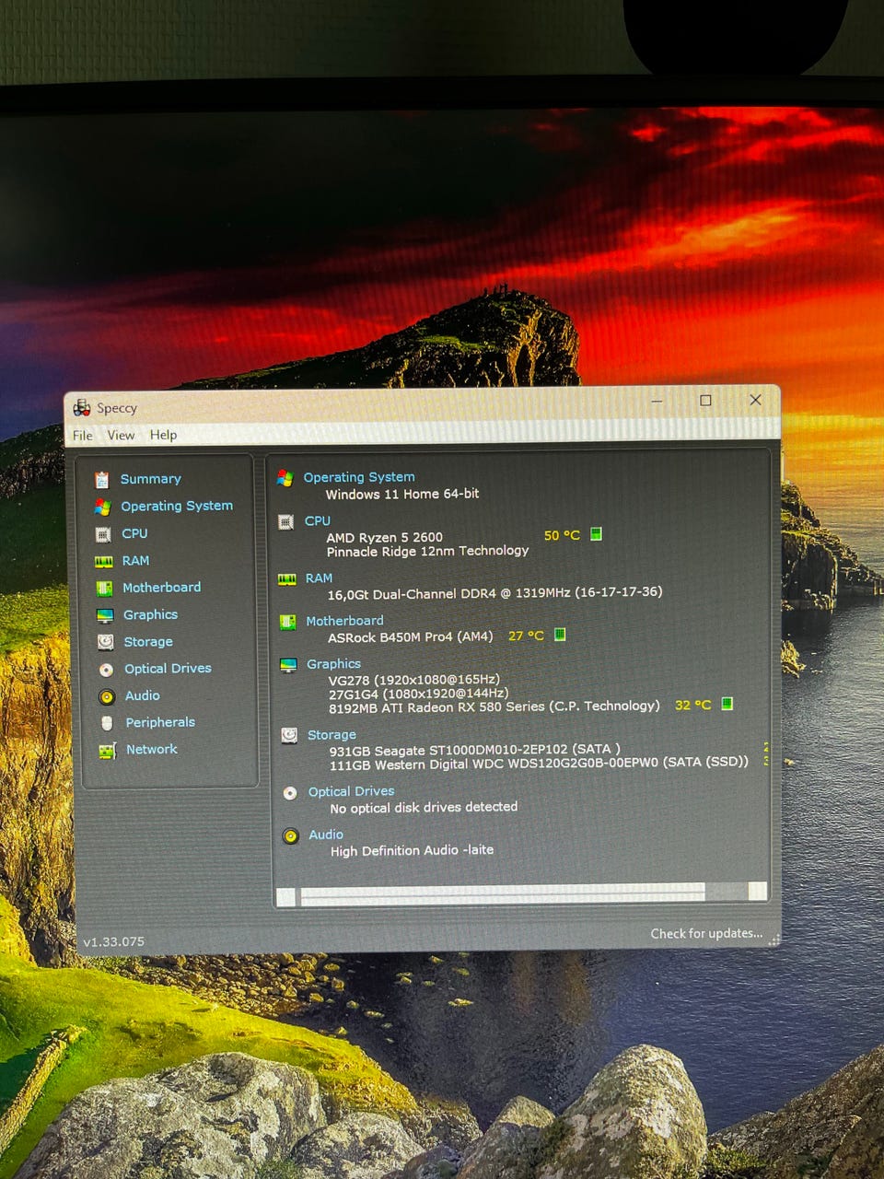The height and width of the screenshot is (1179, 884).
Task: Click the left arrow of horizontal scrollbar
Action: tap(286, 896)
